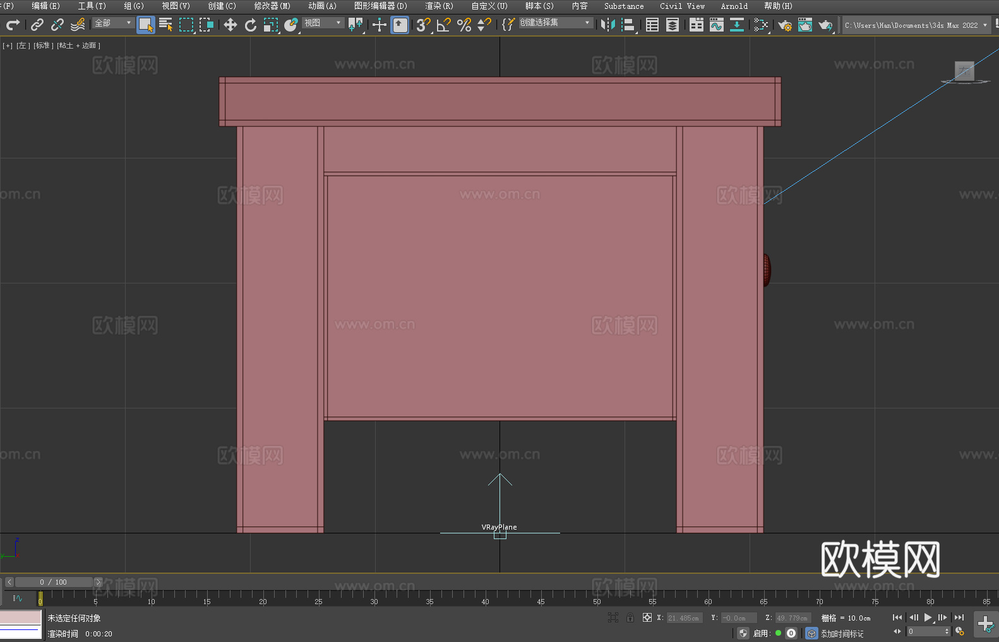Click the Use Pivot Point Center icon
The width and height of the screenshot is (999, 642).
[356, 25]
